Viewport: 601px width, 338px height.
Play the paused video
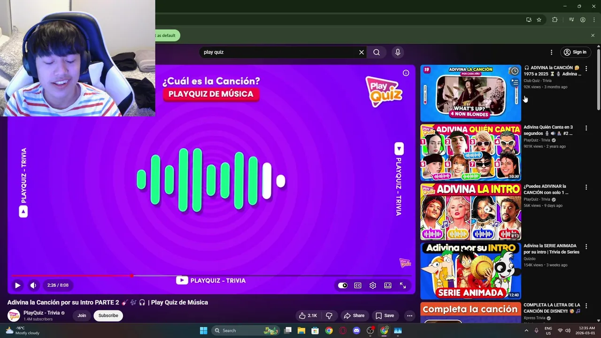point(17,285)
